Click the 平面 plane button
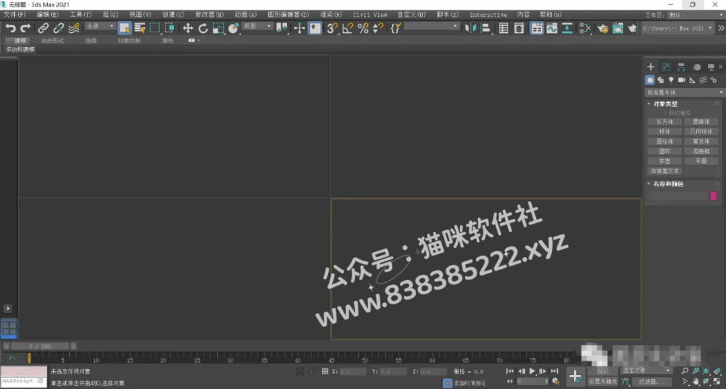The width and height of the screenshot is (726, 389). pyautogui.click(x=701, y=161)
